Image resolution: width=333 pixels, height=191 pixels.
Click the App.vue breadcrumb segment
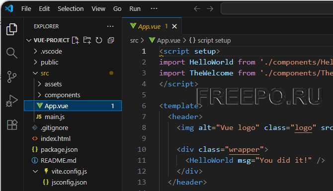click(165, 40)
